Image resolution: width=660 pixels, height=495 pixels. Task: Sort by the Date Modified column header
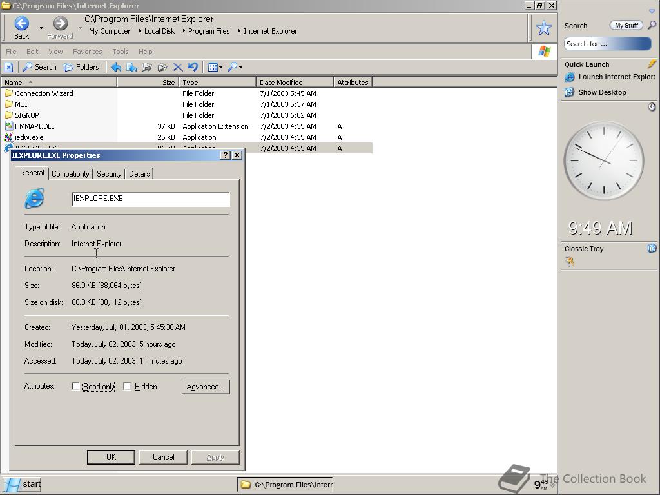tap(294, 82)
